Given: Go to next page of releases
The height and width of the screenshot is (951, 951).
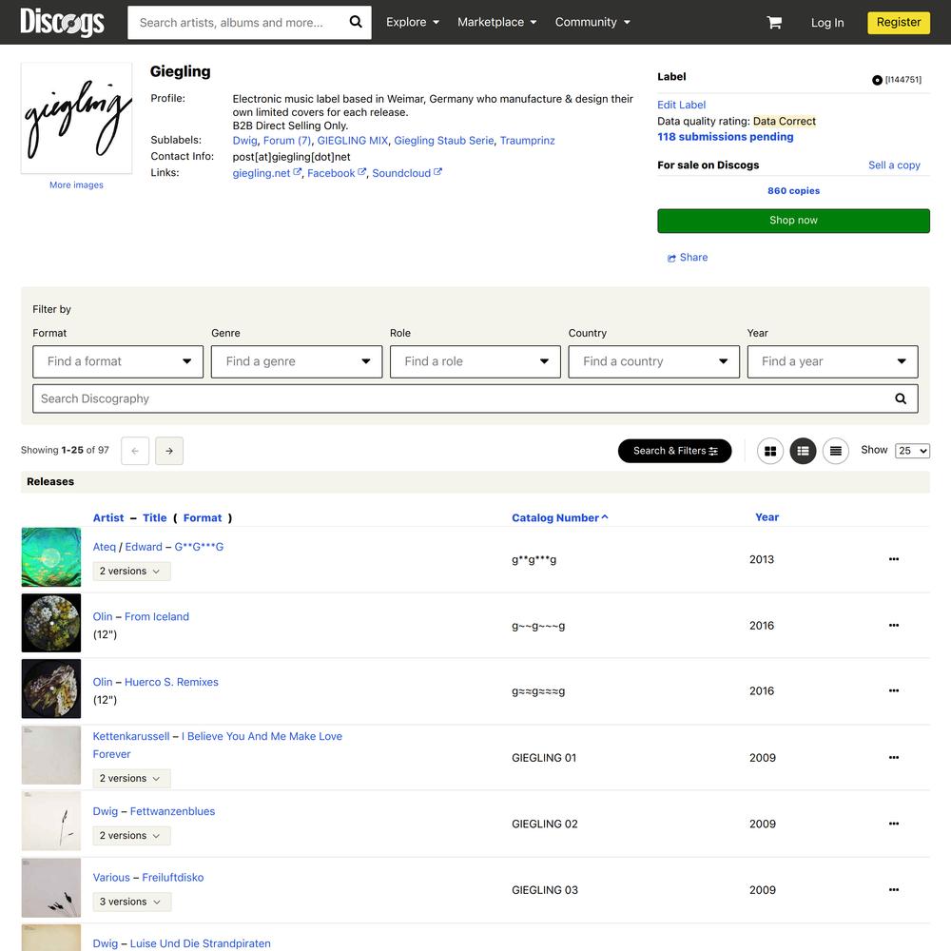Looking at the screenshot, I should 169,451.
